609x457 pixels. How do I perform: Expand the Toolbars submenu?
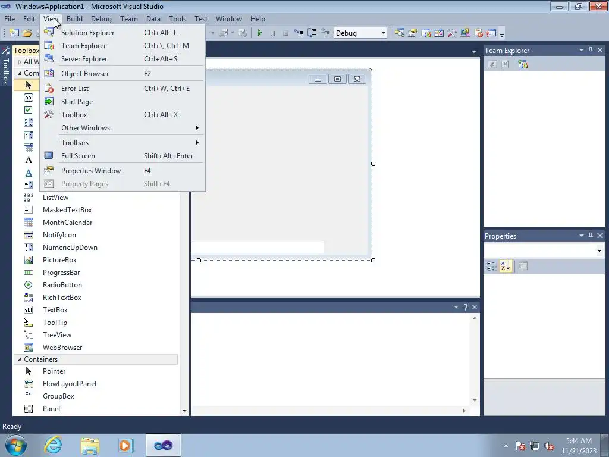pyautogui.click(x=123, y=143)
